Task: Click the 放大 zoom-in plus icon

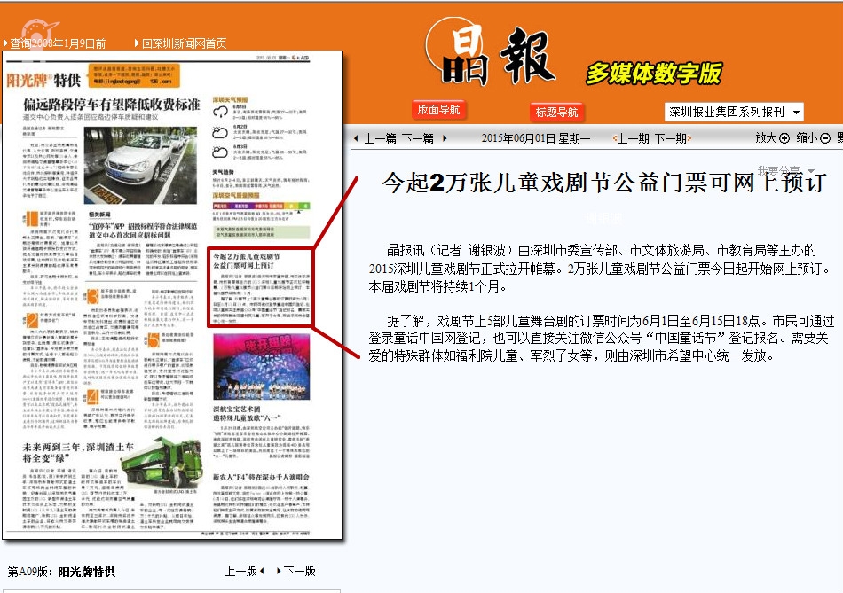Action: tap(784, 138)
